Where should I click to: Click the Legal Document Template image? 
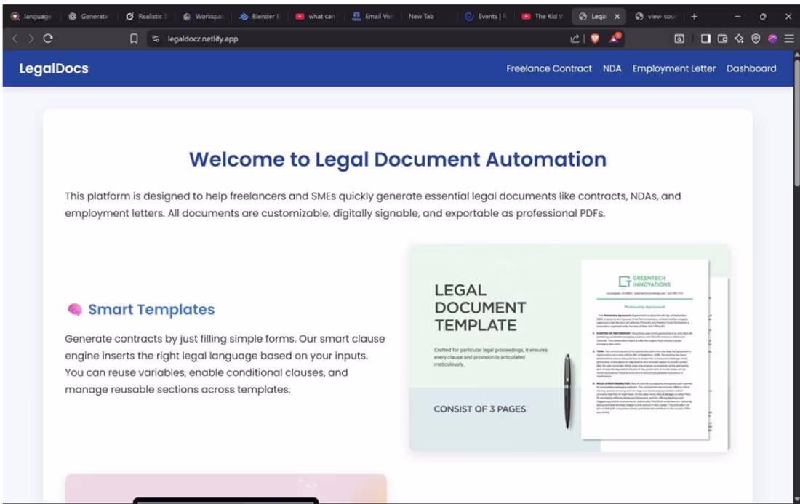569,348
